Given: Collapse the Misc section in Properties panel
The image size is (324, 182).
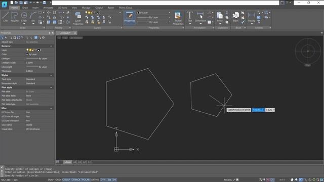Looking at the screenshot, I should coord(51,108).
